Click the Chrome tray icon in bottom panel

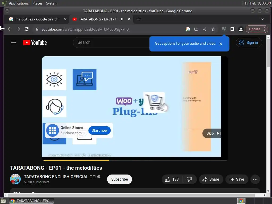point(241,201)
